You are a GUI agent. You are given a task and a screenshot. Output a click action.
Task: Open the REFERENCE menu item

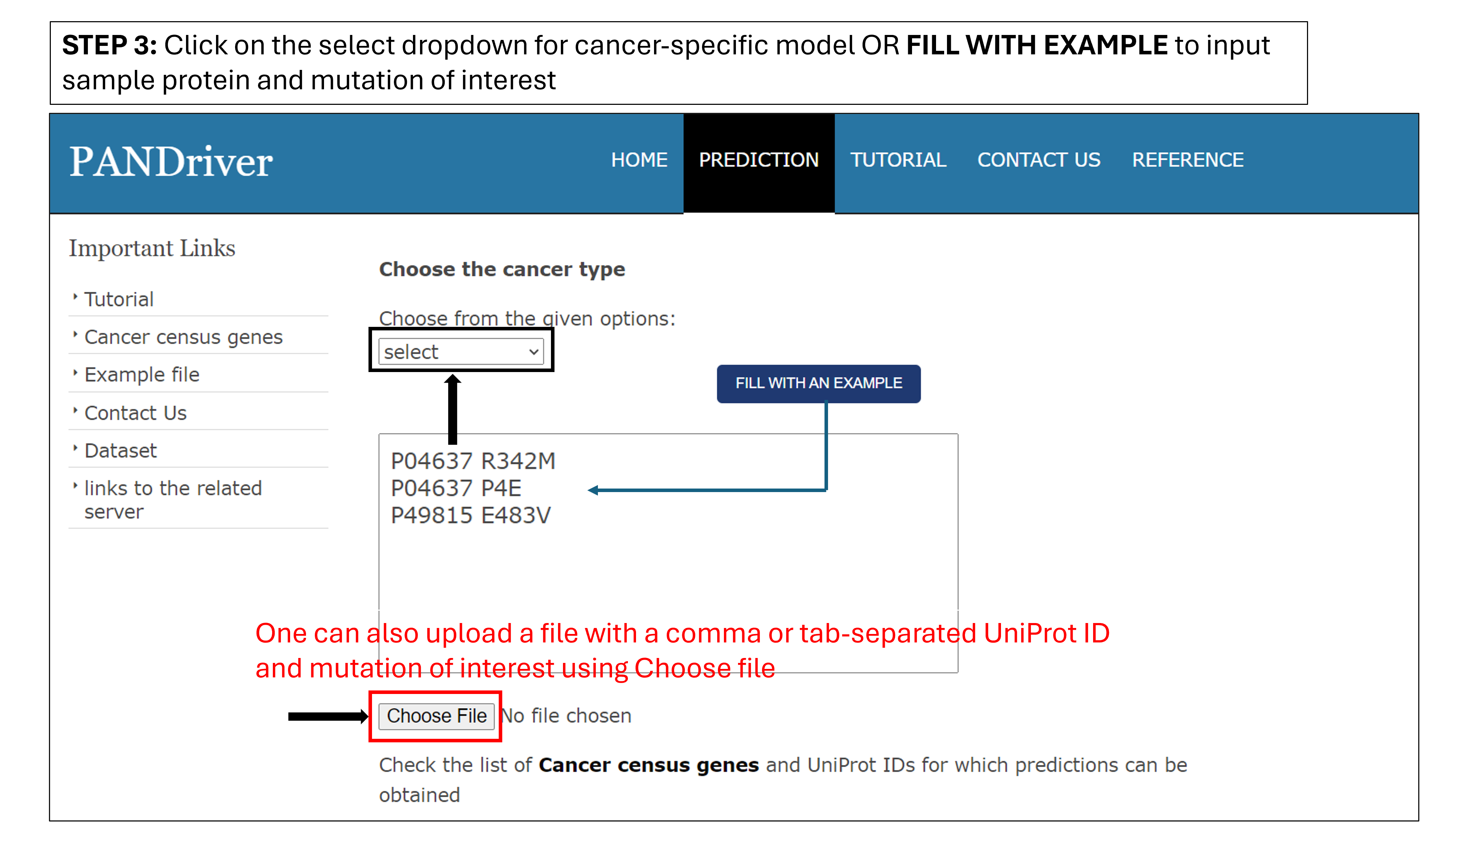click(x=1188, y=160)
